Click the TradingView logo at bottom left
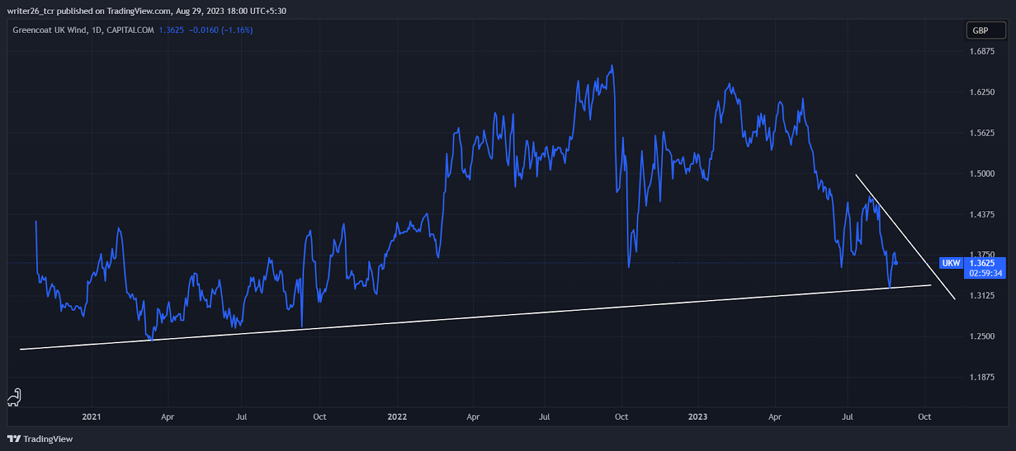 [40, 439]
